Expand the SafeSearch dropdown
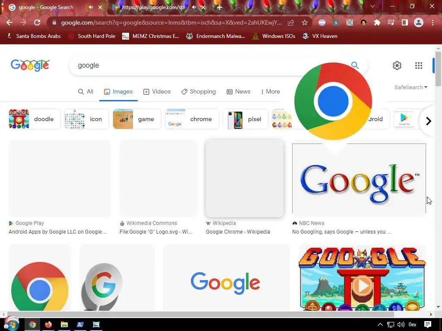The height and width of the screenshot is (331, 442). click(x=411, y=87)
